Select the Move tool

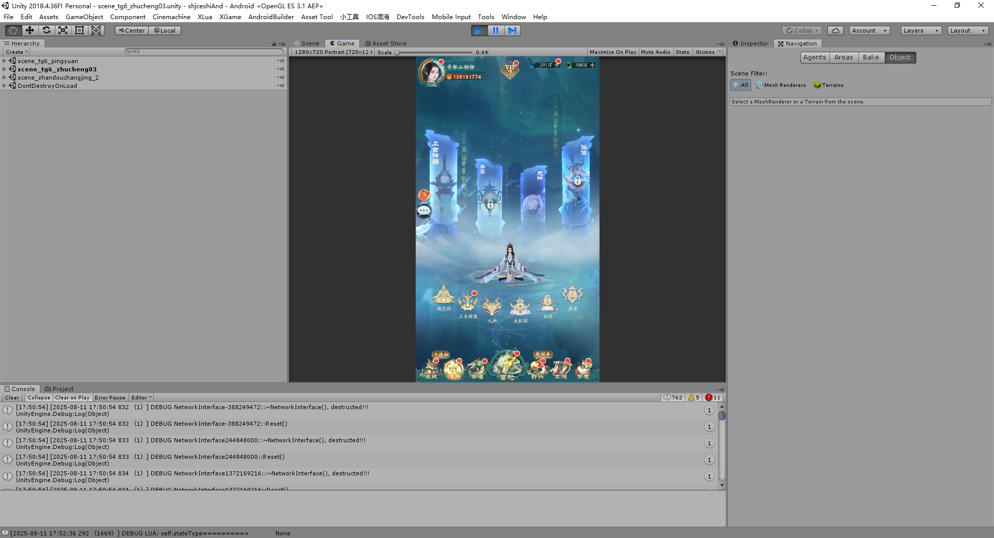[30, 31]
